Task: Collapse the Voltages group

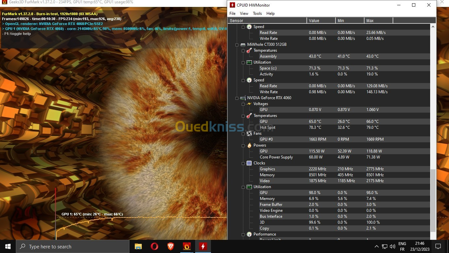Action: point(243,104)
